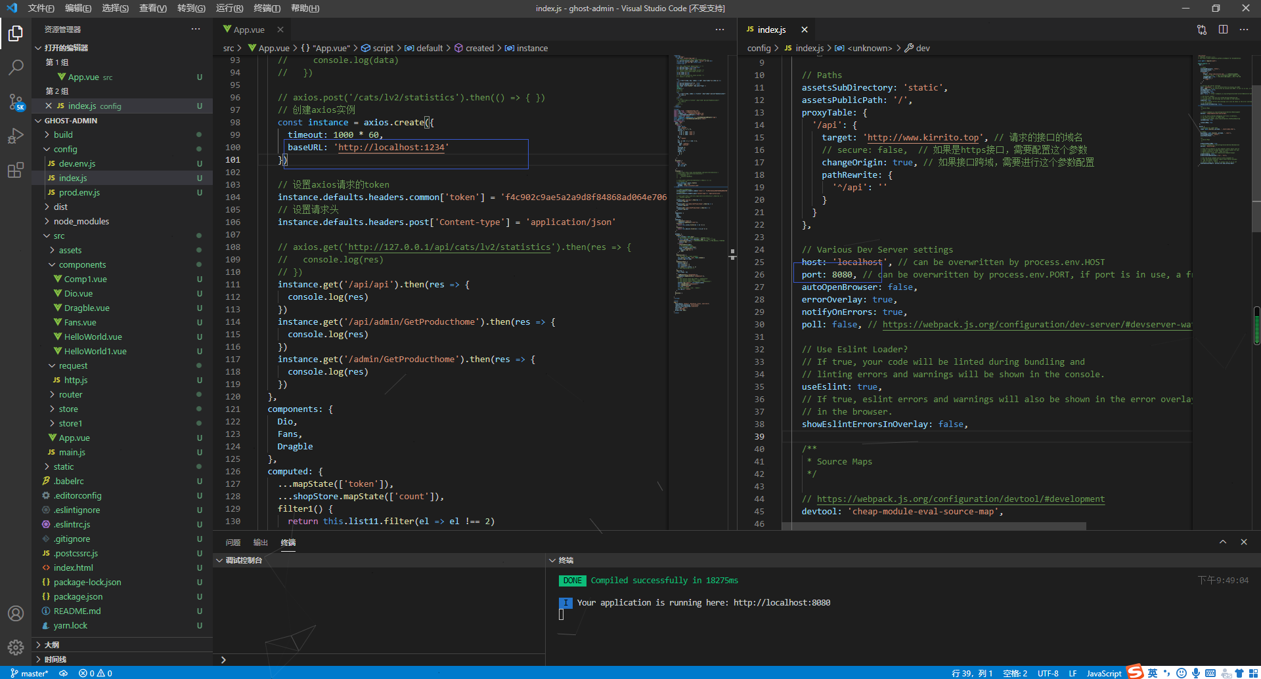The width and height of the screenshot is (1261, 679).
Task: Open the Extensions view
Action: (x=16, y=171)
